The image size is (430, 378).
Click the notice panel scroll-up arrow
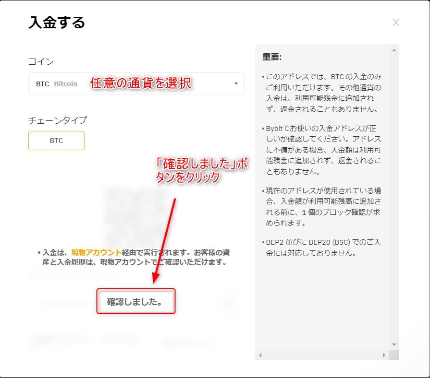pos(394,50)
